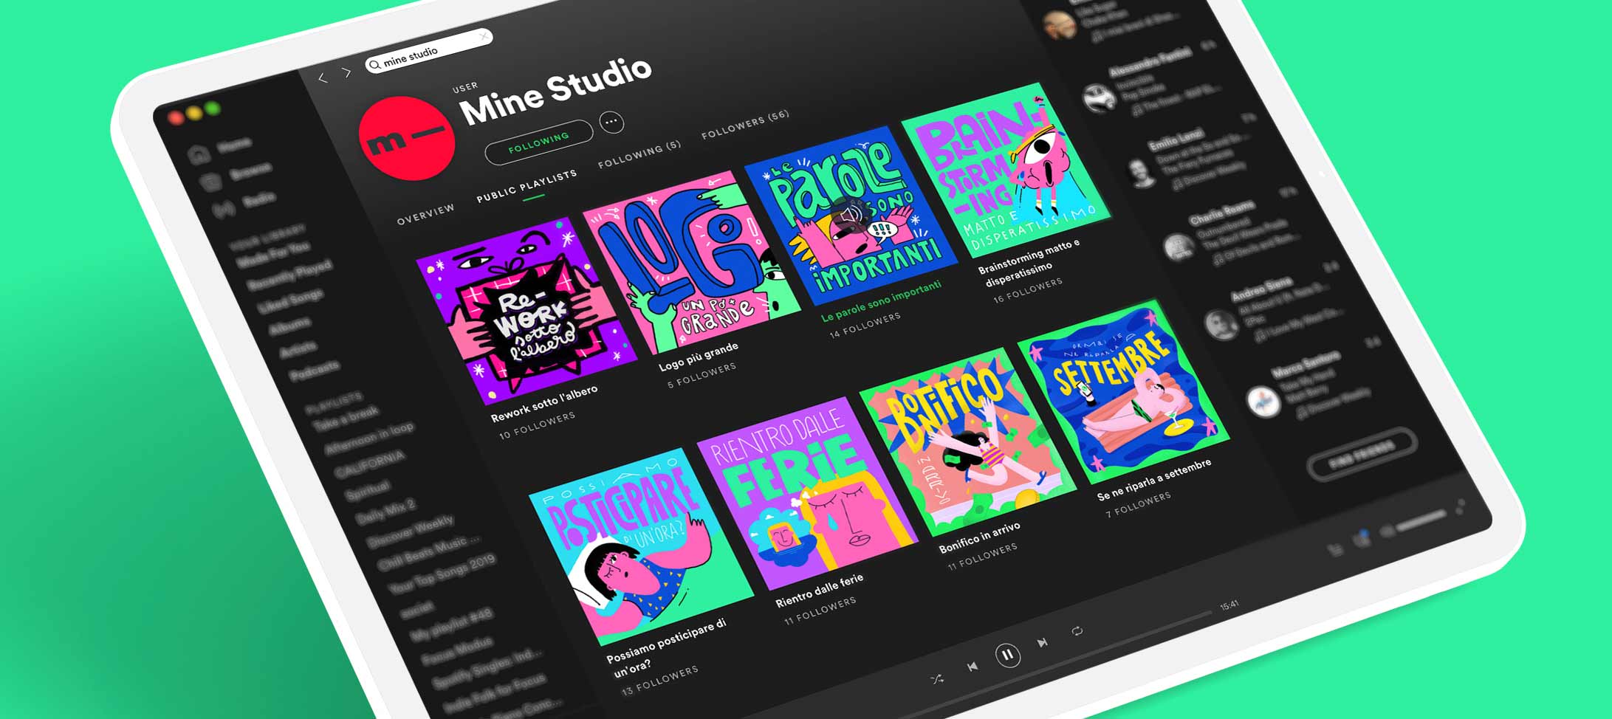Open Artists in the sidebar
The height and width of the screenshot is (719, 1612).
(x=298, y=349)
